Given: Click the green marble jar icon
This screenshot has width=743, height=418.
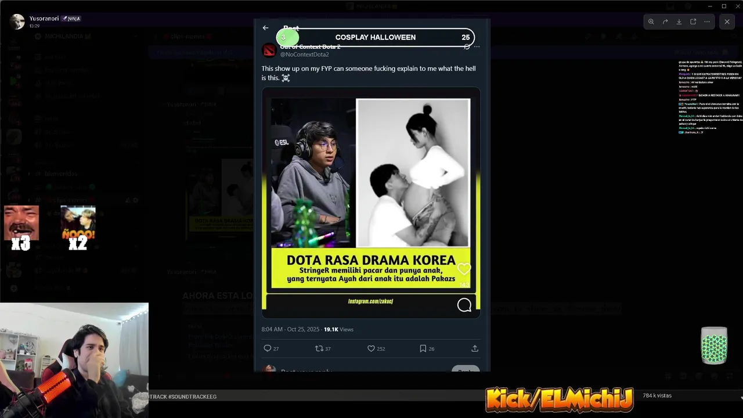Looking at the screenshot, I should [714, 345].
